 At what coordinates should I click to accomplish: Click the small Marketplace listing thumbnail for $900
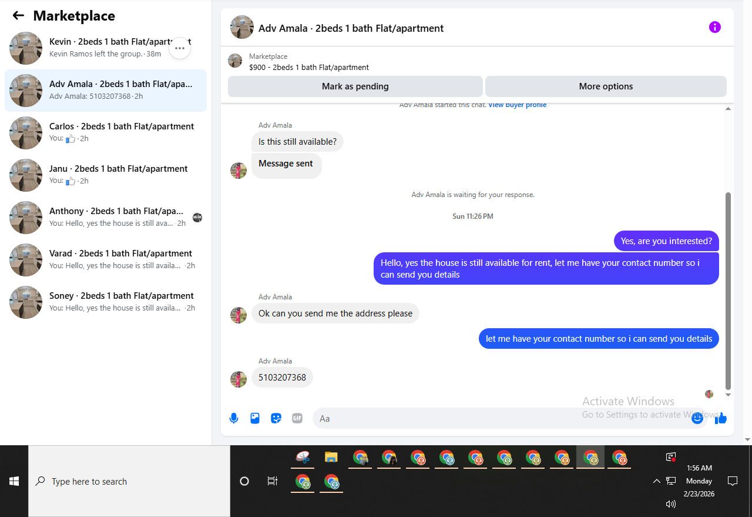235,61
